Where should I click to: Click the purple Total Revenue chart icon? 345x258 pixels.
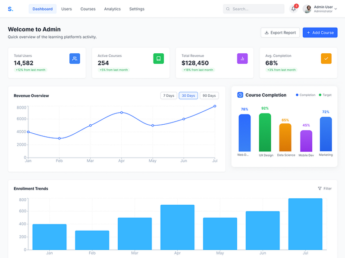(242, 58)
